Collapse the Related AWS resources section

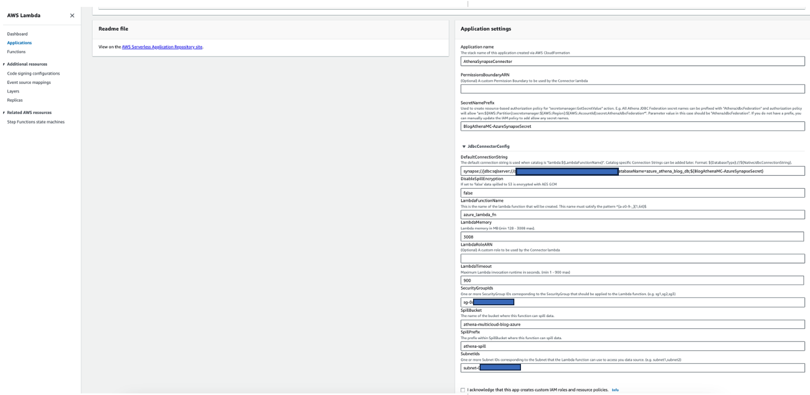coord(4,113)
